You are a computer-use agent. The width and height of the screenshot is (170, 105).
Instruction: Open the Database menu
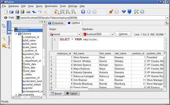tap(14, 6)
